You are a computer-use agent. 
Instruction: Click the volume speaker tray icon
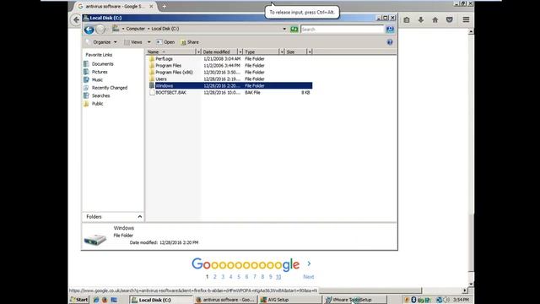click(x=447, y=300)
